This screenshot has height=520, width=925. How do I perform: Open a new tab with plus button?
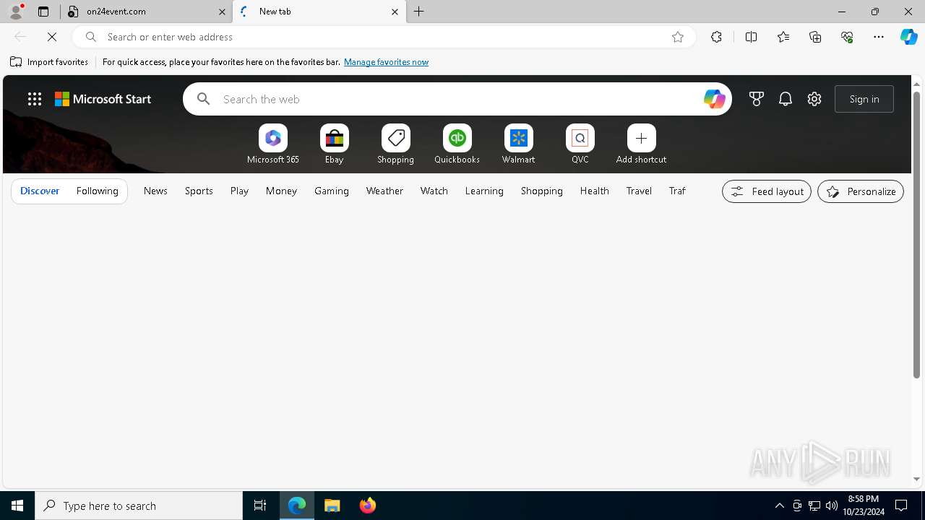tap(419, 12)
